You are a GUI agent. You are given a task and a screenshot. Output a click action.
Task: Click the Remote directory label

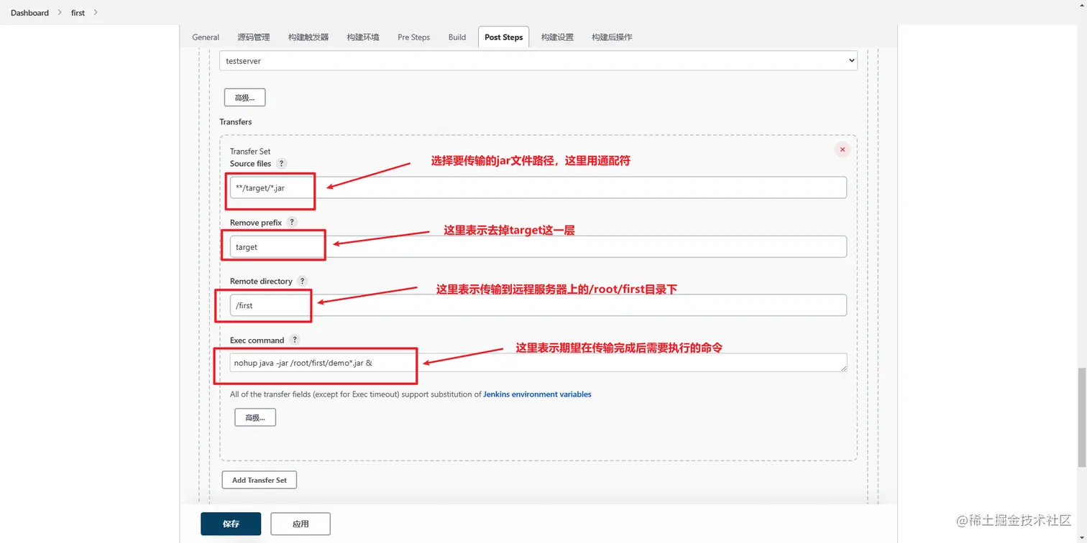(261, 282)
